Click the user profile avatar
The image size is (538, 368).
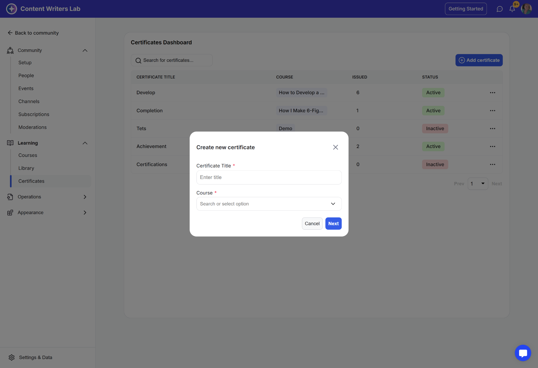click(526, 9)
